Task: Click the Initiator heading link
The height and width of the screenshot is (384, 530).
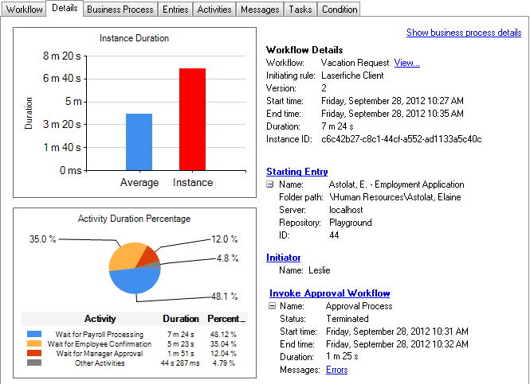Action: [283, 257]
